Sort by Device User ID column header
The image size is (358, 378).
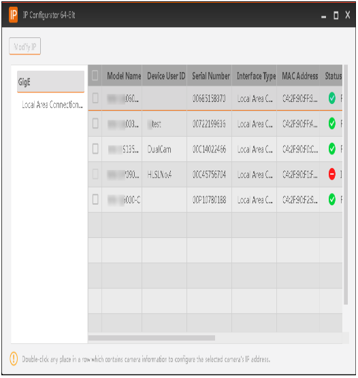coord(165,75)
